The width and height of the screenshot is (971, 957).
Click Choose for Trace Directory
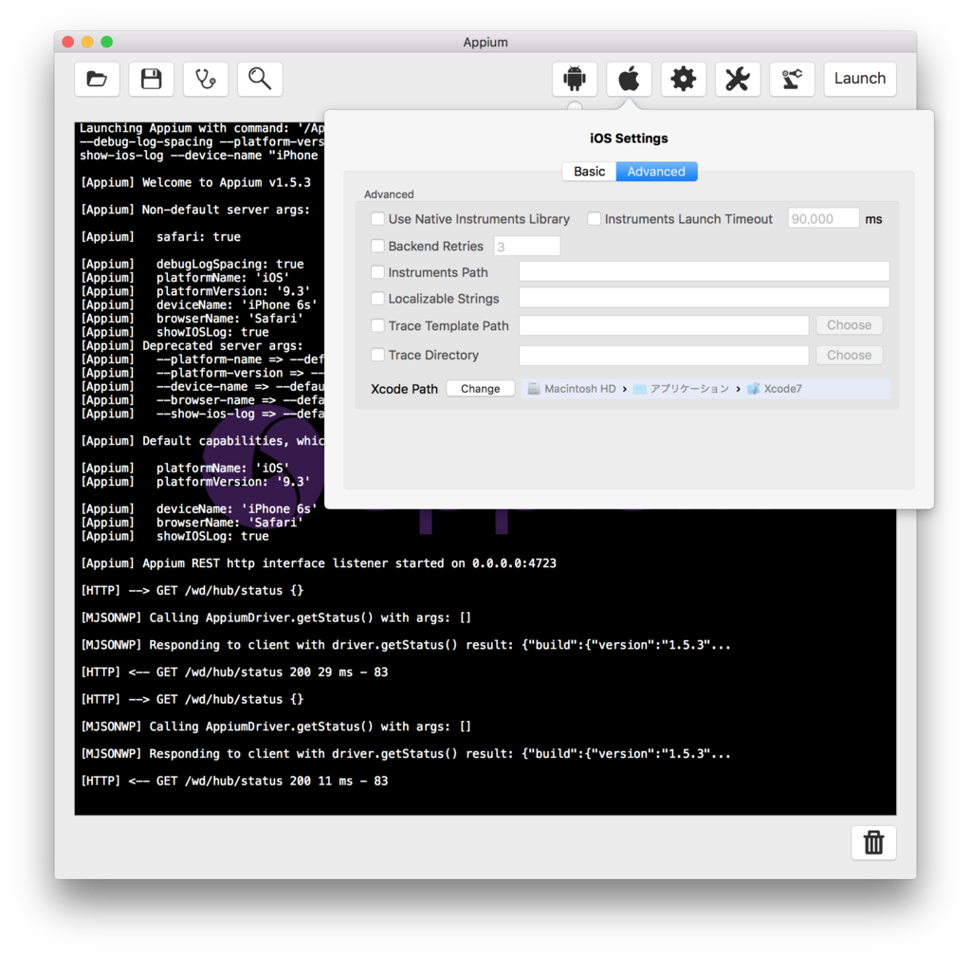click(x=849, y=355)
